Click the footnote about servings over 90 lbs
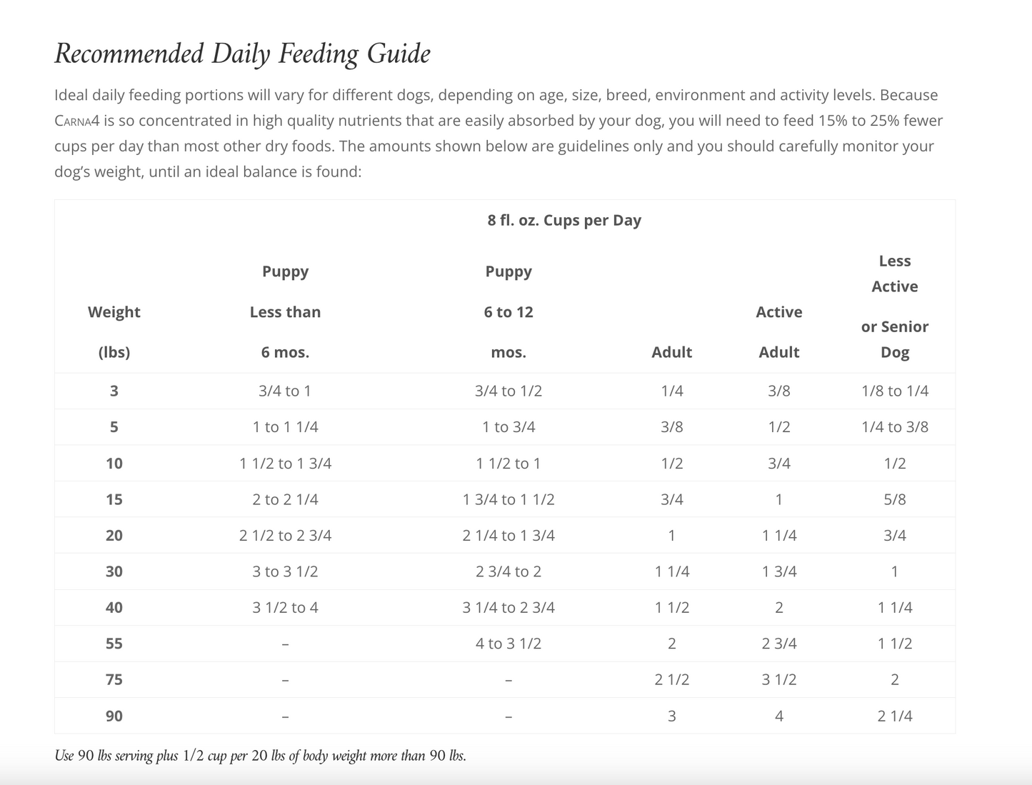The image size is (1032, 785). click(261, 756)
